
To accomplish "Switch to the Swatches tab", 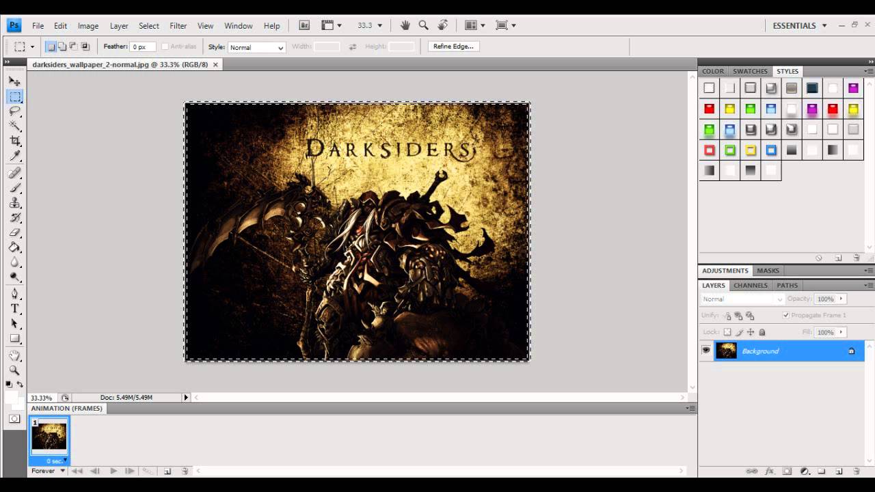I will 750,71.
